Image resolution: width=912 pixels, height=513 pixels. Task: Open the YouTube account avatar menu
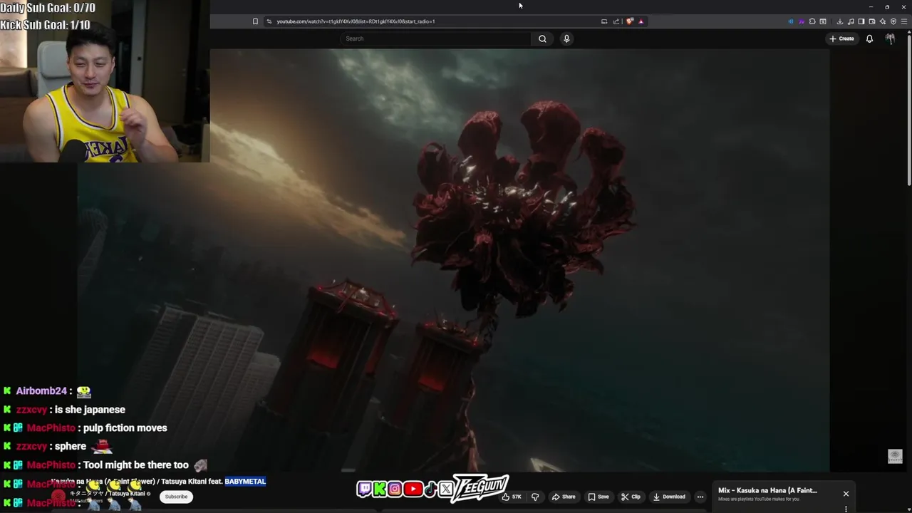(890, 38)
